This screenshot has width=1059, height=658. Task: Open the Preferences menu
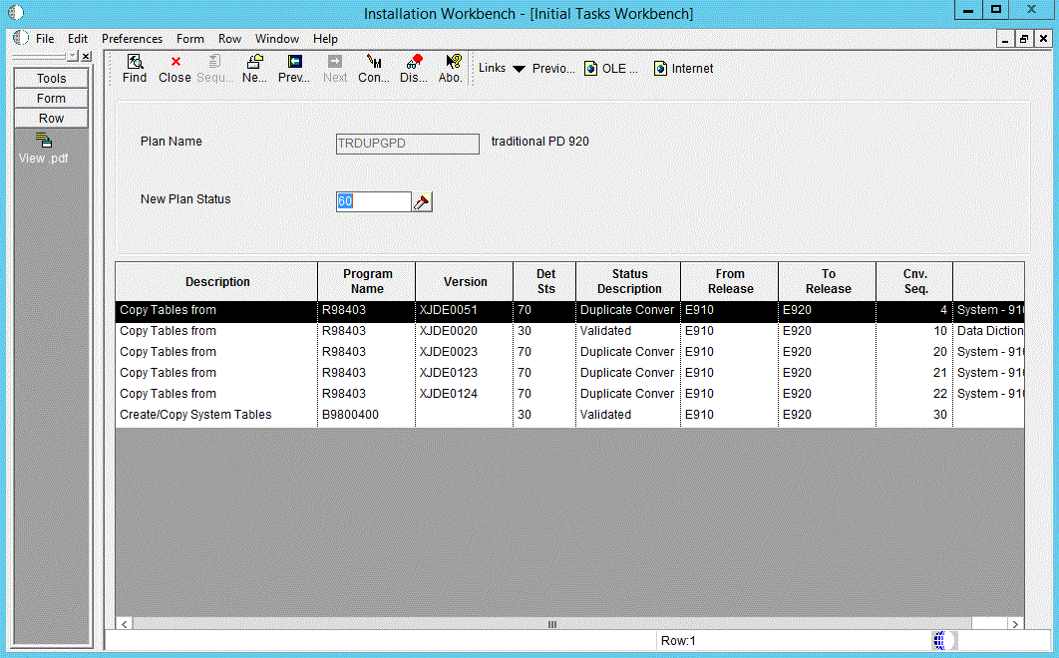pyautogui.click(x=132, y=39)
